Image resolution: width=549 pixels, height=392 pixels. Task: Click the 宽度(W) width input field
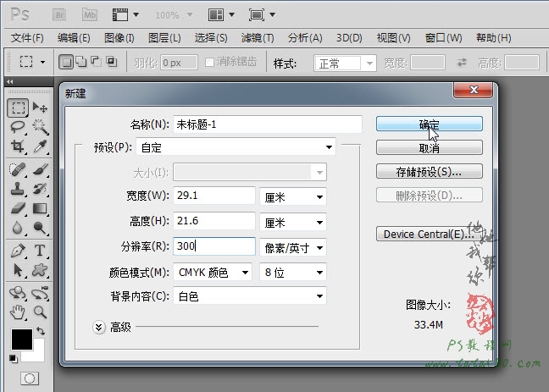[x=214, y=196]
